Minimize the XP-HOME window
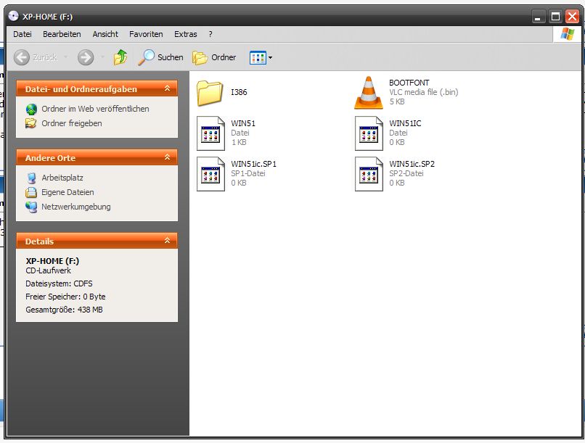 538,17
